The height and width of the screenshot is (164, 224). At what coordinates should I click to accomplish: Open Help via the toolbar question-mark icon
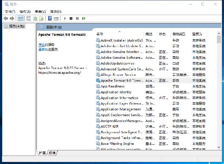click(x=50, y=18)
